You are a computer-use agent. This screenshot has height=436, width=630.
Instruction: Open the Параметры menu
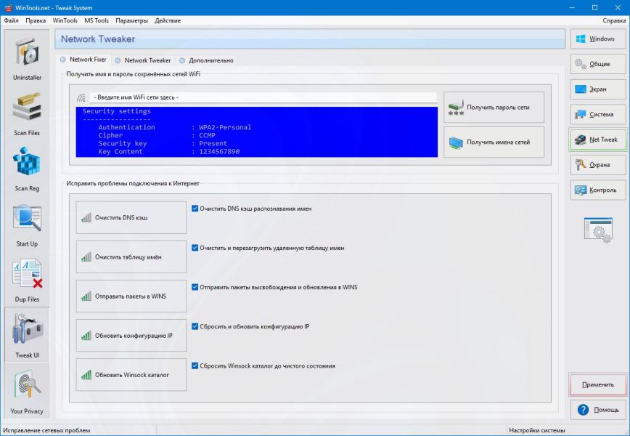(131, 20)
